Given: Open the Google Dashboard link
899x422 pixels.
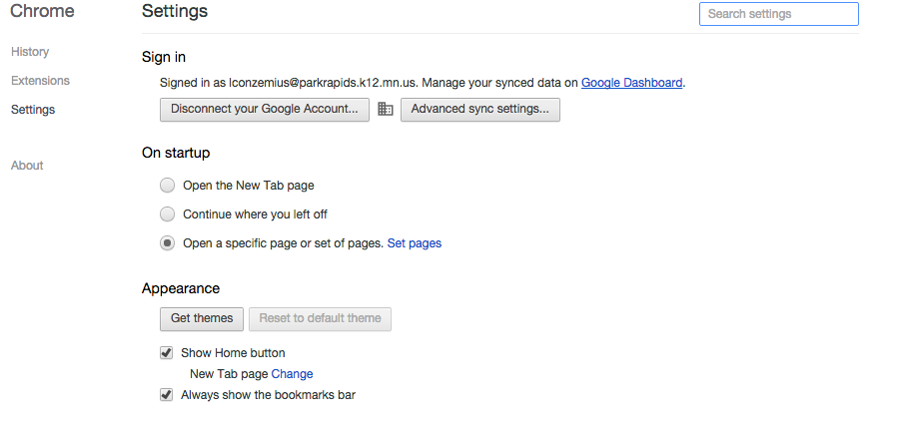Looking at the screenshot, I should tap(631, 83).
